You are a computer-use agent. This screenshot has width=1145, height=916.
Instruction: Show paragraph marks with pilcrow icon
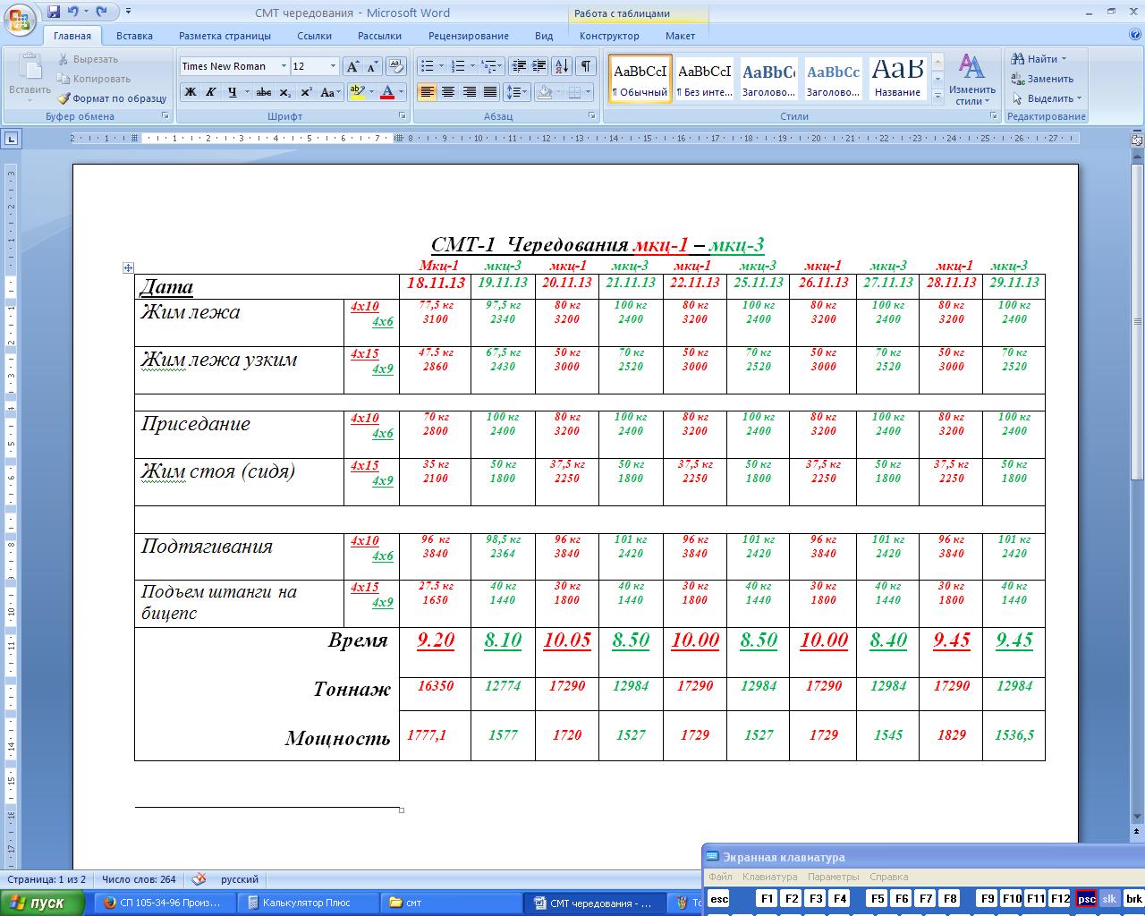click(x=586, y=66)
